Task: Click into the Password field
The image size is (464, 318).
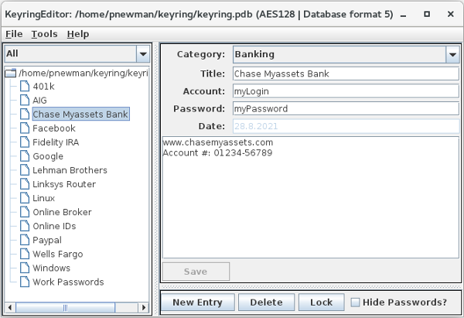Action: 344,109
